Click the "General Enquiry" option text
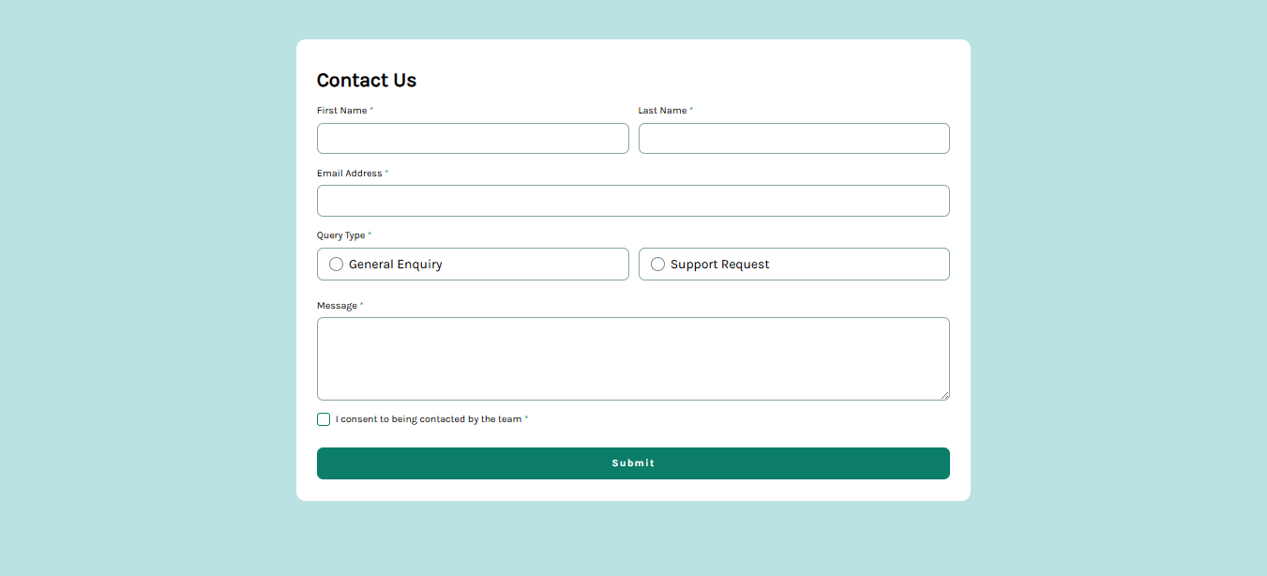Viewport: 1267px width, 576px height. click(x=395, y=265)
